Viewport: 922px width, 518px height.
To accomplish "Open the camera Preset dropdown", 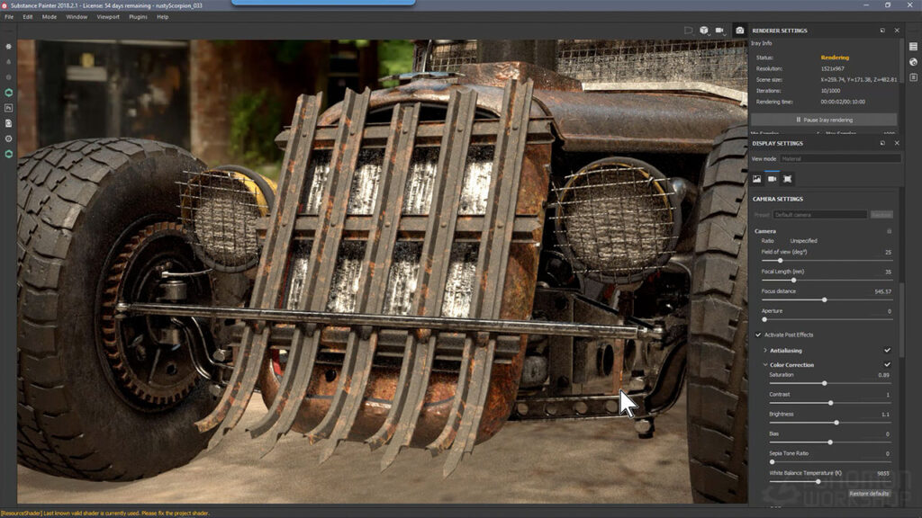I will 819,215.
